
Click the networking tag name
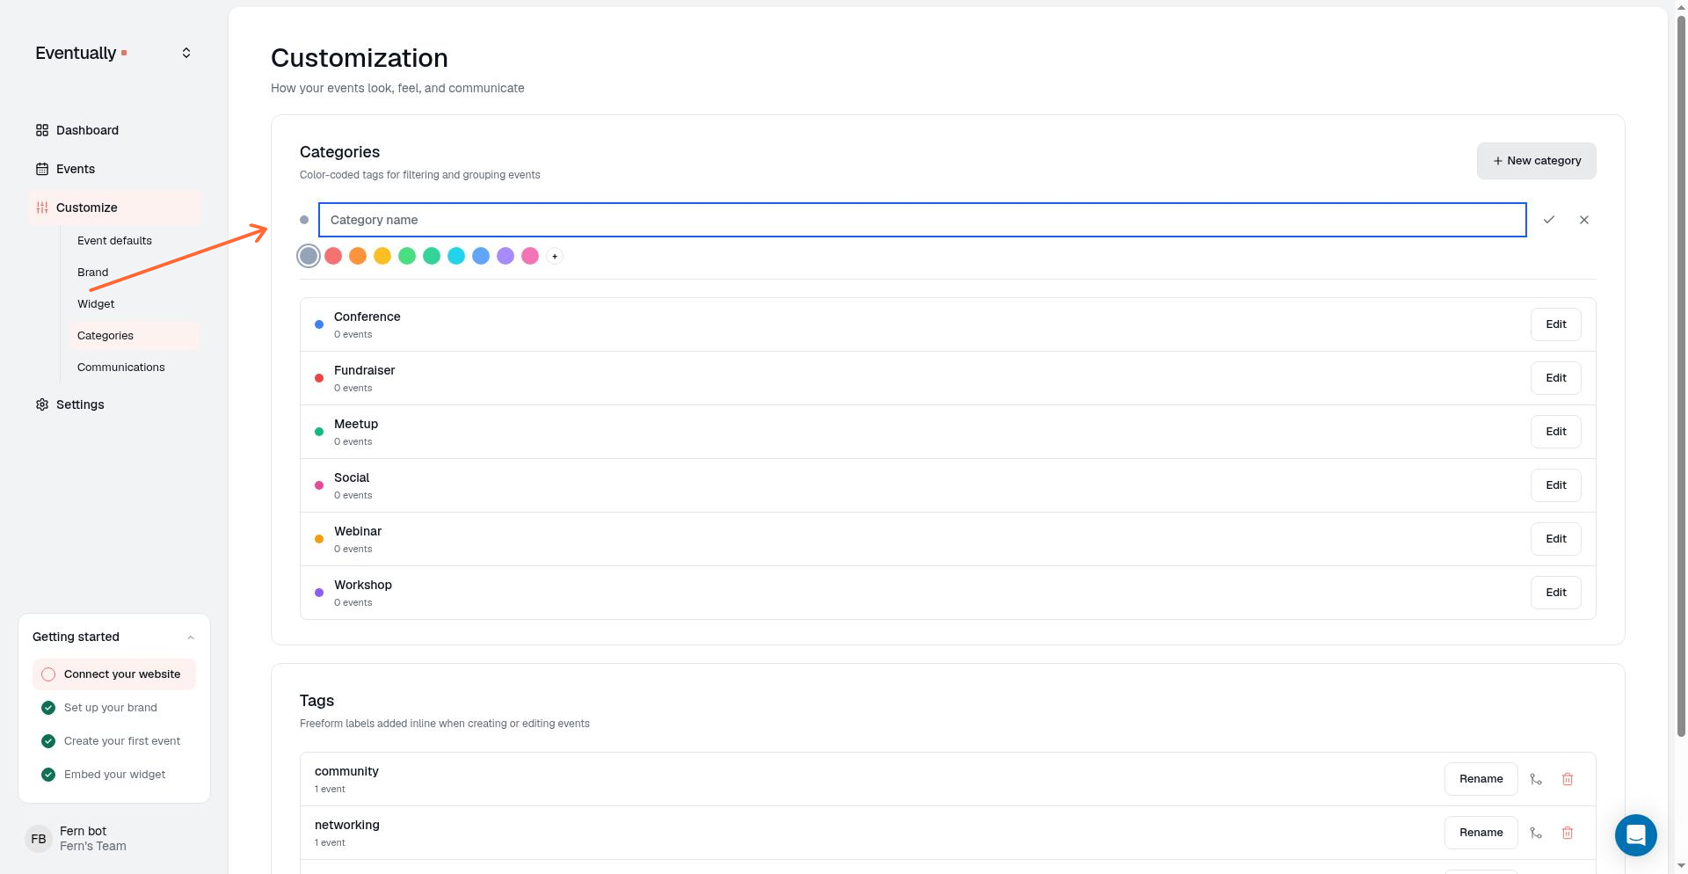[x=347, y=825]
